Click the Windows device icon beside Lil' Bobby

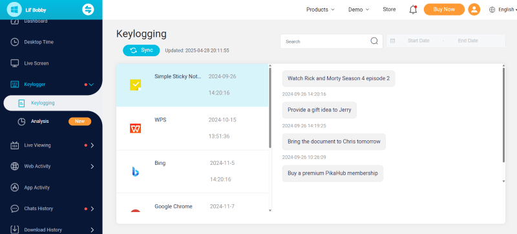point(14,10)
